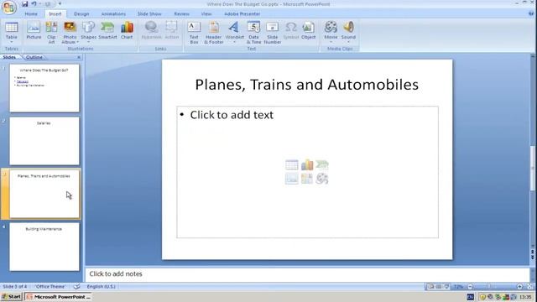
Task: Switch to the Outline pane tab
Action: coord(34,57)
